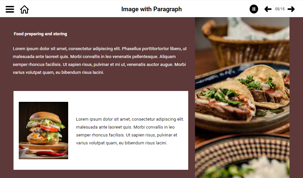This screenshot has height=178, width=303.
Task: Open the hamburger menu
Action: [x=10, y=9]
